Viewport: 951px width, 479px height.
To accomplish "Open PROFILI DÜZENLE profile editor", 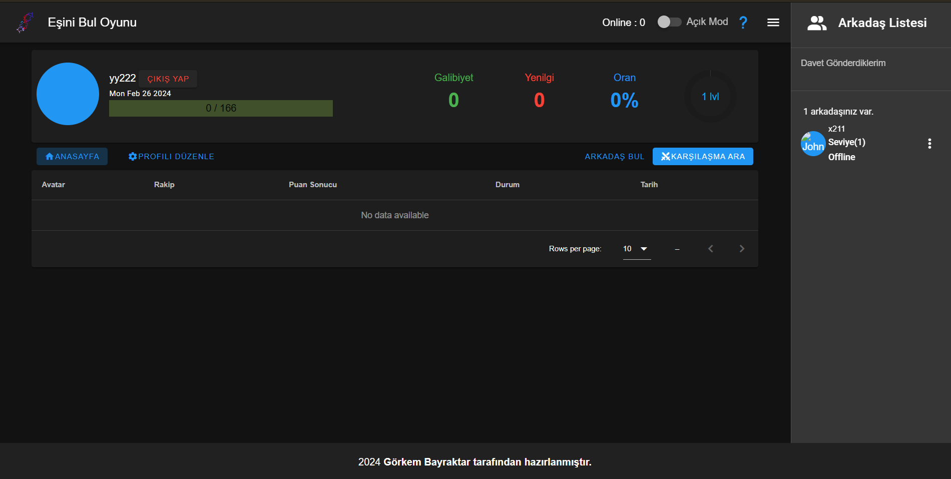I will tap(171, 157).
